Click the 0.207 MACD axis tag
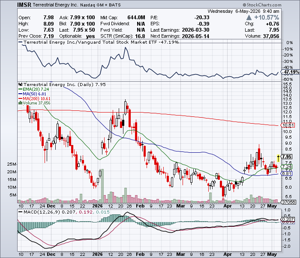Viewport: 300px width, 258px height. pos(288,219)
